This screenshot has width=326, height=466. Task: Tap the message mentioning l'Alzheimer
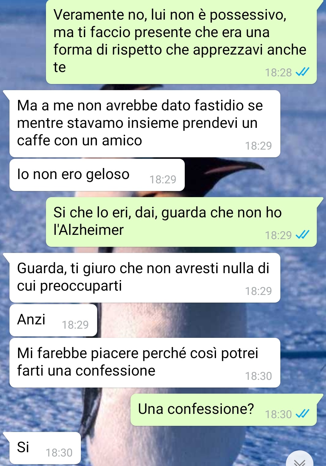(x=181, y=222)
